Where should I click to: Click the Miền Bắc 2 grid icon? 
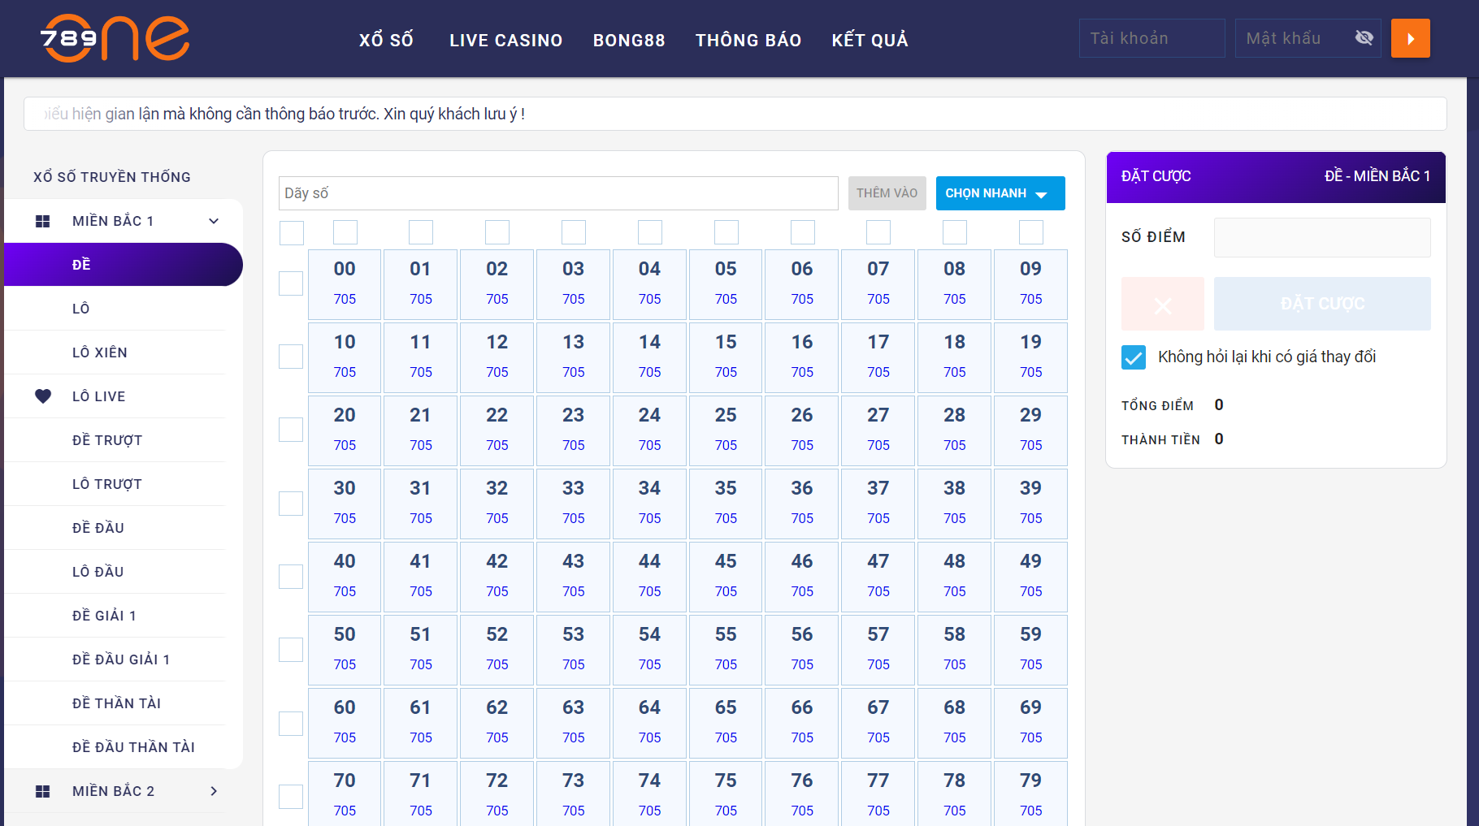[x=43, y=791]
